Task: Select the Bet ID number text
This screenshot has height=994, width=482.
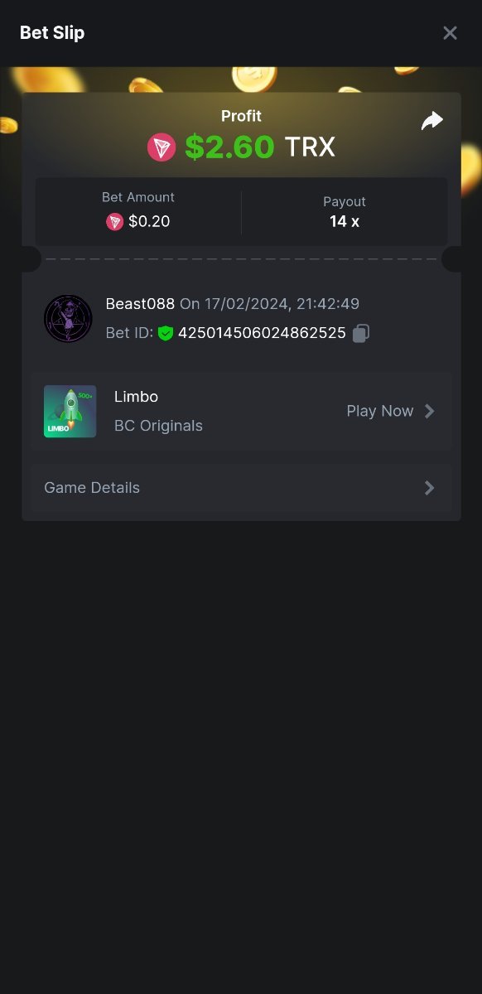Action: [x=262, y=333]
